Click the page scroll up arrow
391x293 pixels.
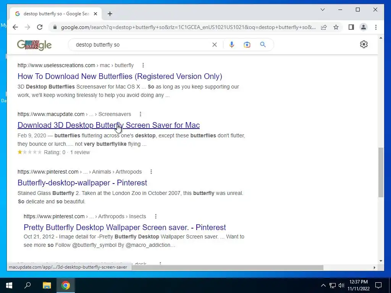click(381, 38)
